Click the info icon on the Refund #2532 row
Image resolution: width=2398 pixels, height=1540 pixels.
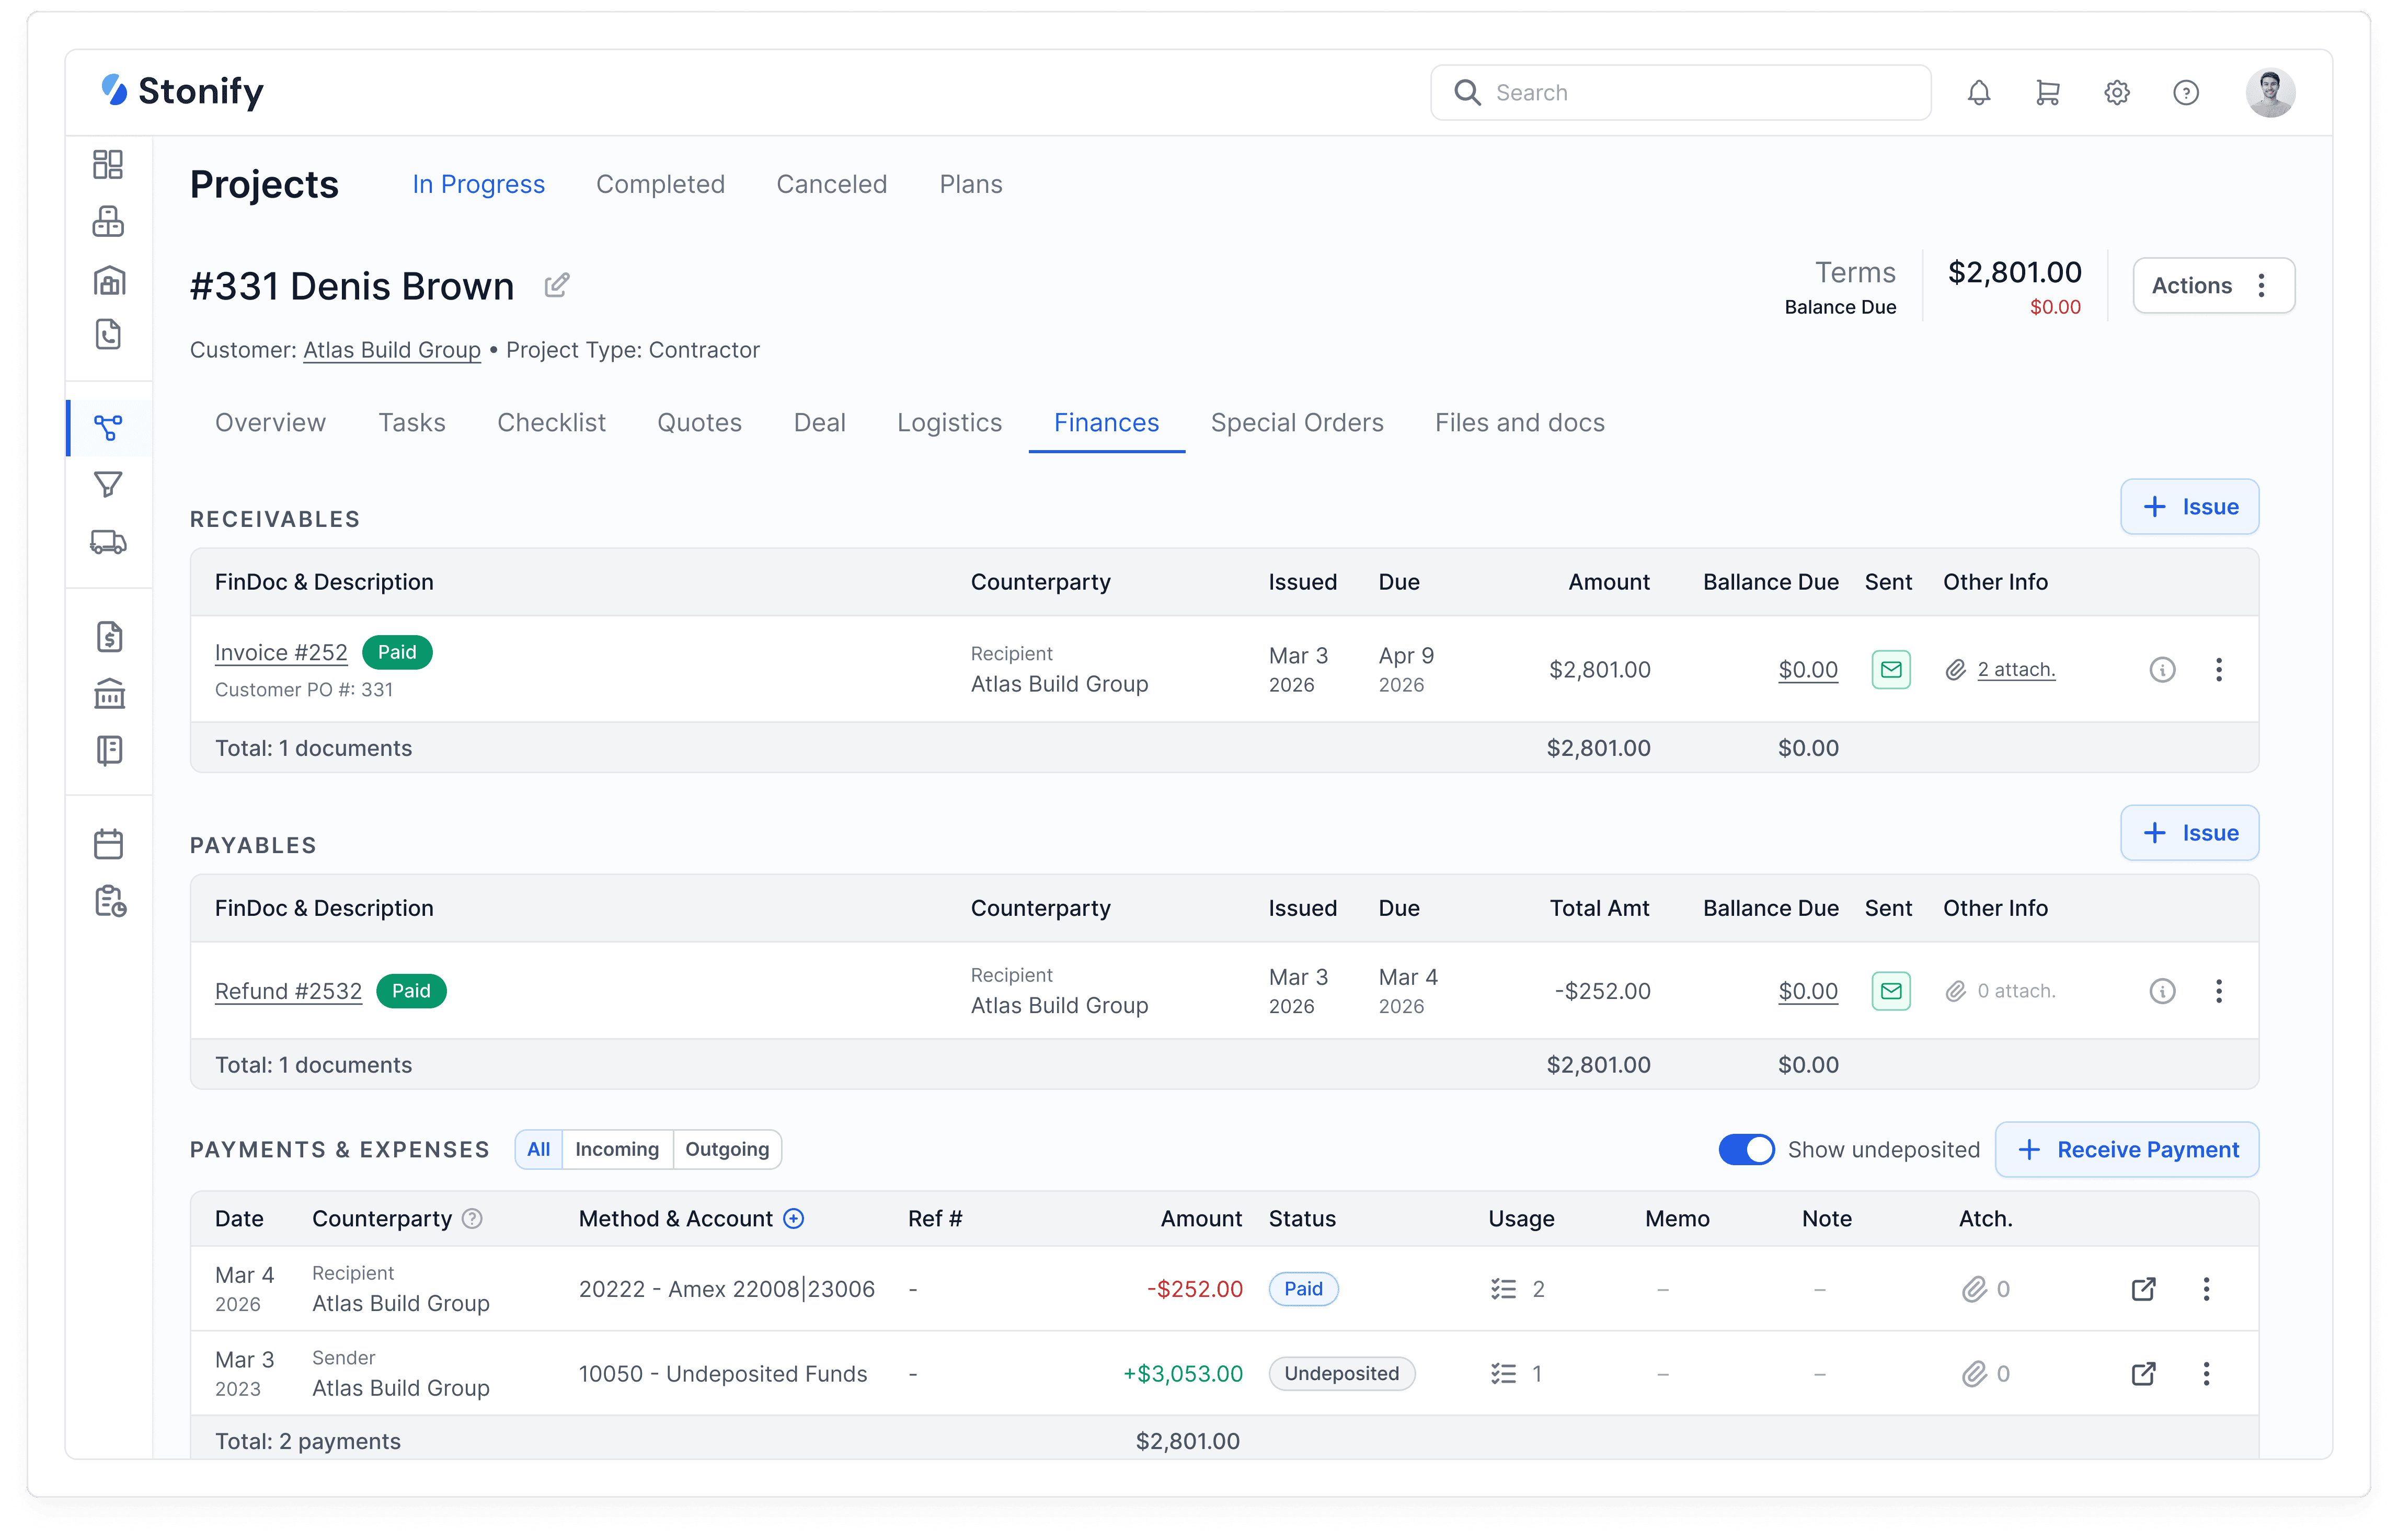[x=2163, y=991]
